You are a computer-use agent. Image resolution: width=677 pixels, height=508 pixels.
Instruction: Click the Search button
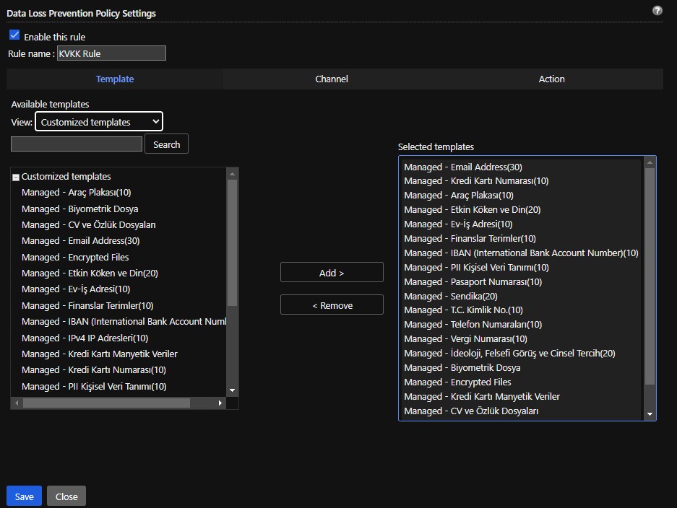coord(166,144)
